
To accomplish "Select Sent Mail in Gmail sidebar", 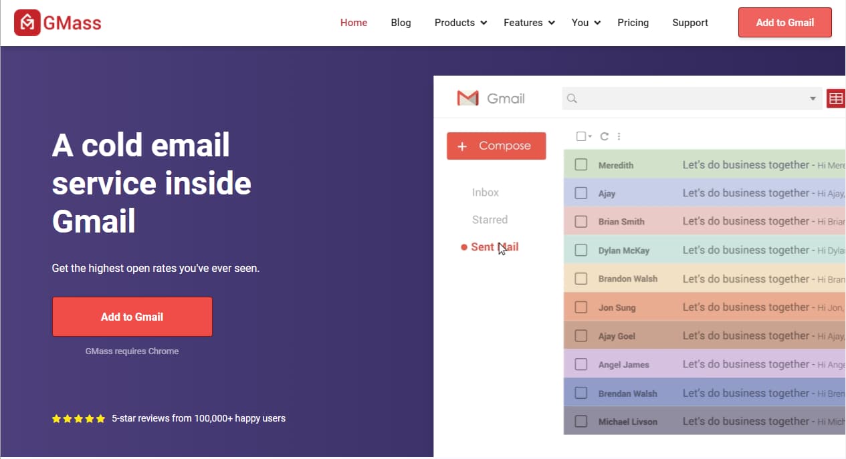I will click(494, 247).
